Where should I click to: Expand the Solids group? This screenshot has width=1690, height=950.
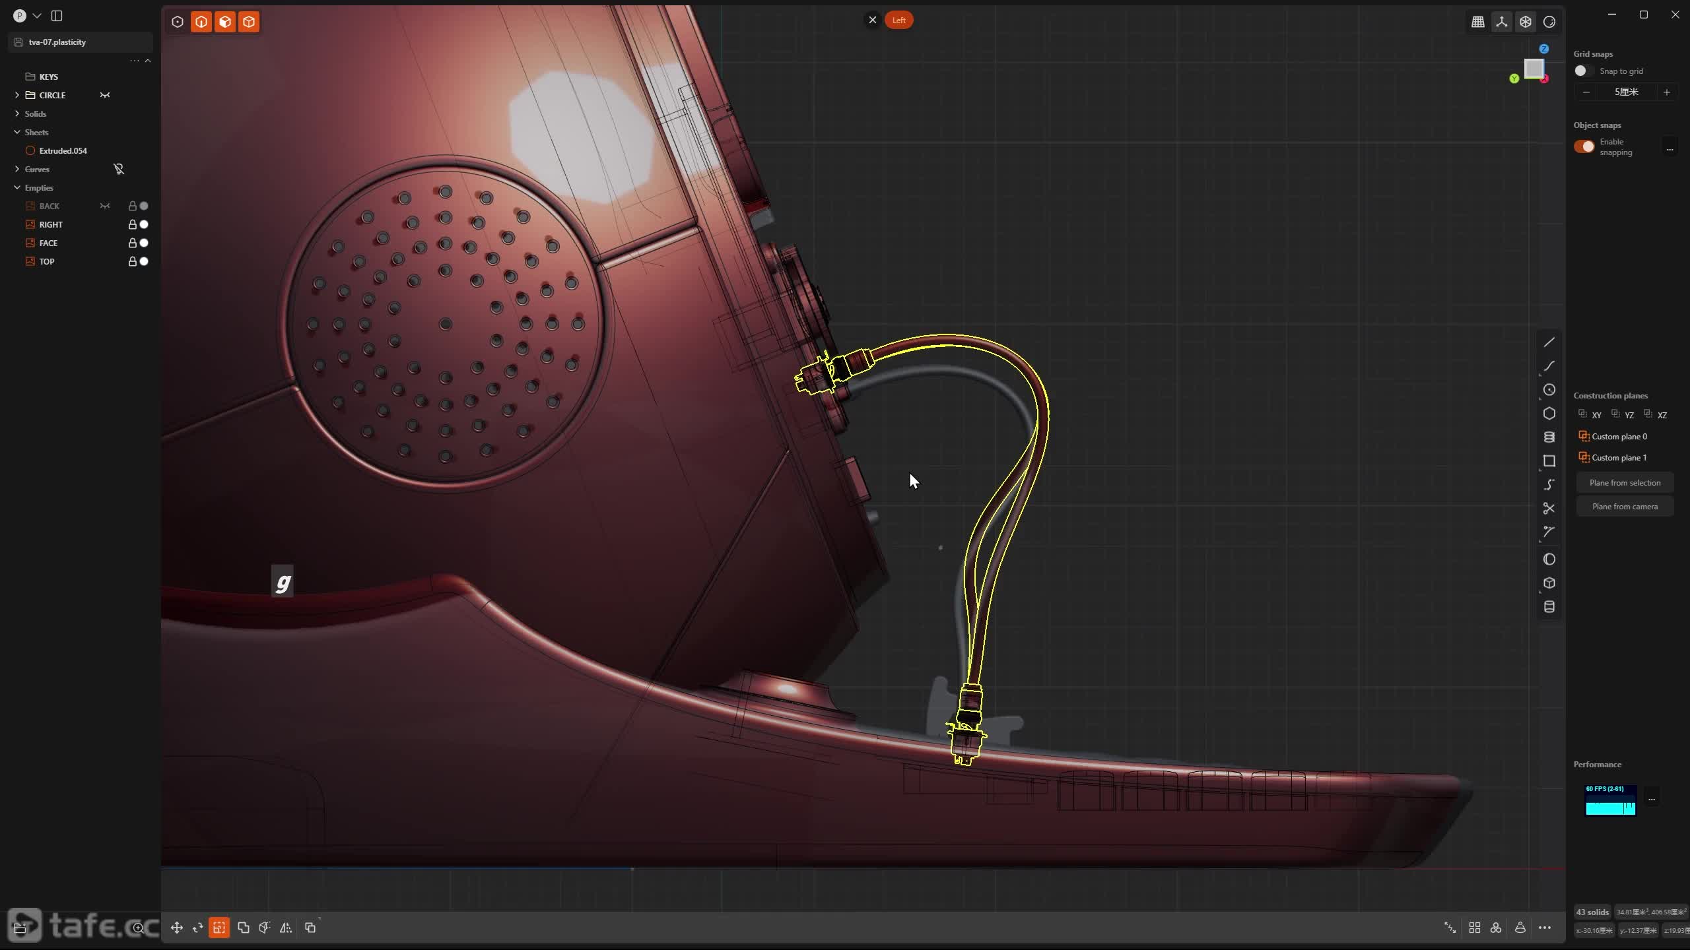click(x=17, y=113)
